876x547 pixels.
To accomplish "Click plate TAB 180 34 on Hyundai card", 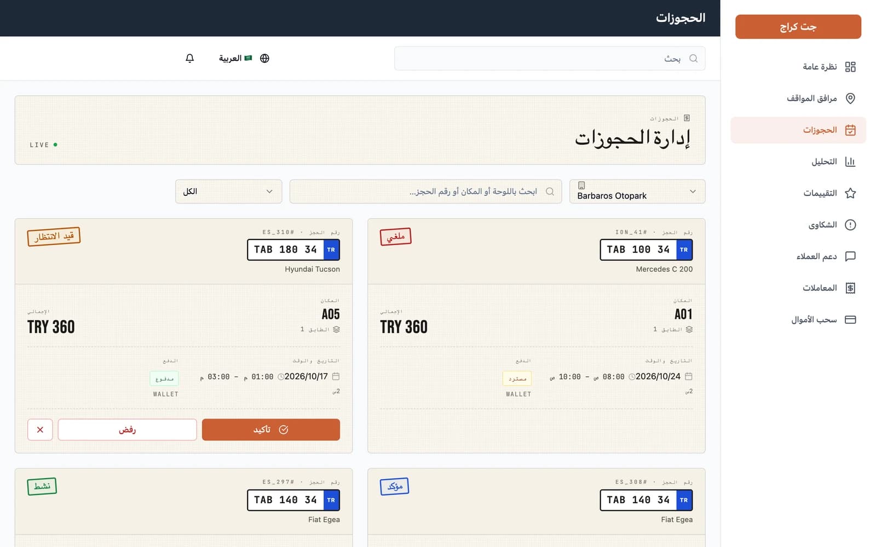I will pyautogui.click(x=293, y=249).
